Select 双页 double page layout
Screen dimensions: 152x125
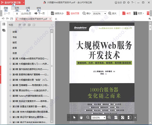coord(139,13)
